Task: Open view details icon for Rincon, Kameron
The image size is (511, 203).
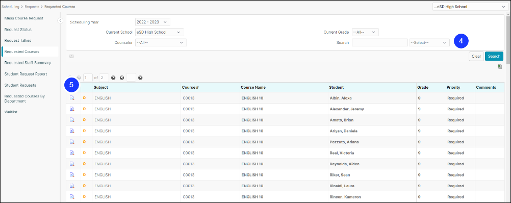Action: pyautogui.click(x=72, y=196)
